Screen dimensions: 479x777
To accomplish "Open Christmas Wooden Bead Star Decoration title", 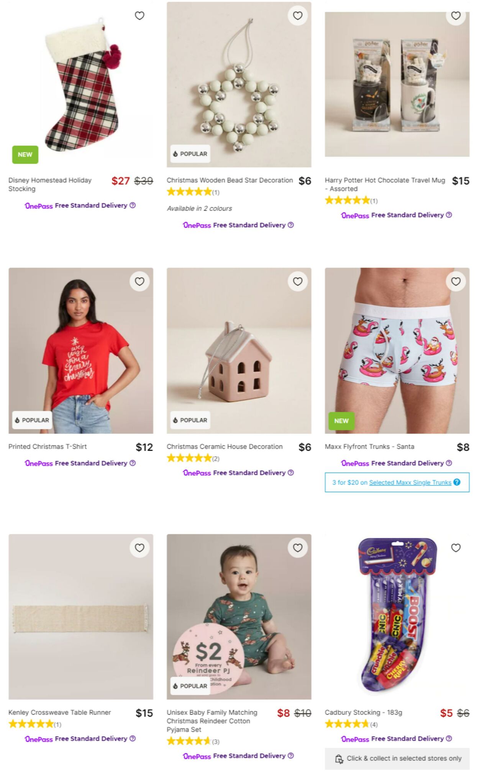I will [230, 180].
